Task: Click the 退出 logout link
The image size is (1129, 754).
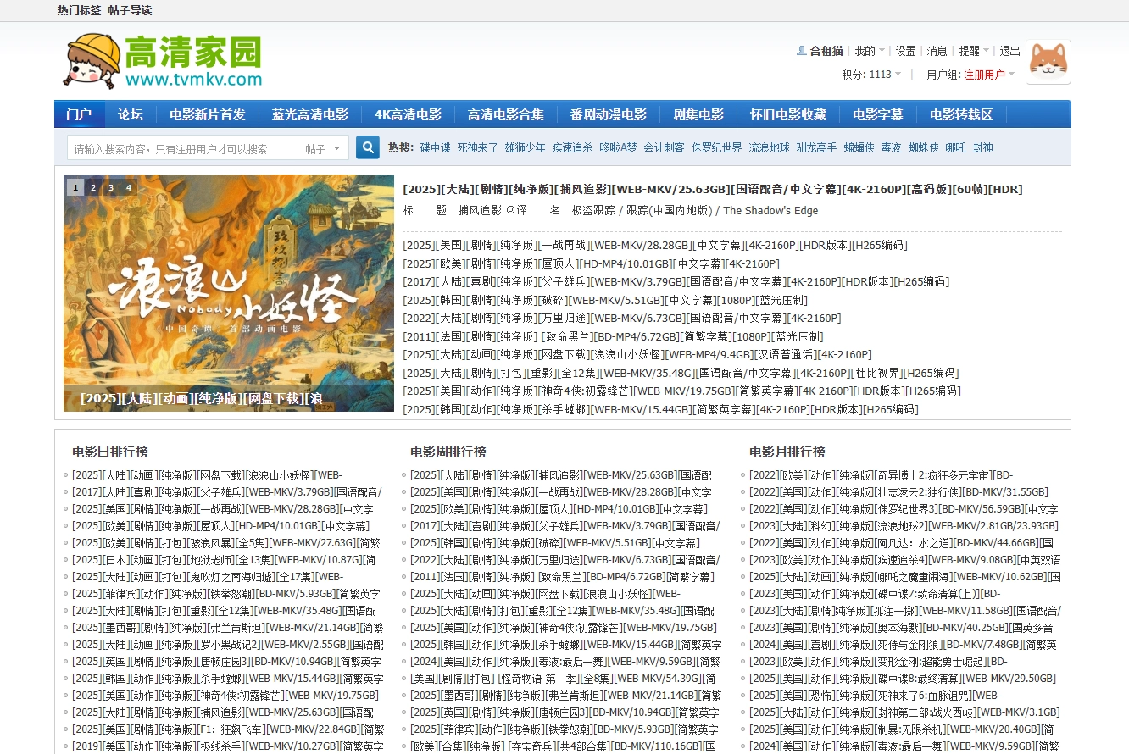Action: point(1009,51)
